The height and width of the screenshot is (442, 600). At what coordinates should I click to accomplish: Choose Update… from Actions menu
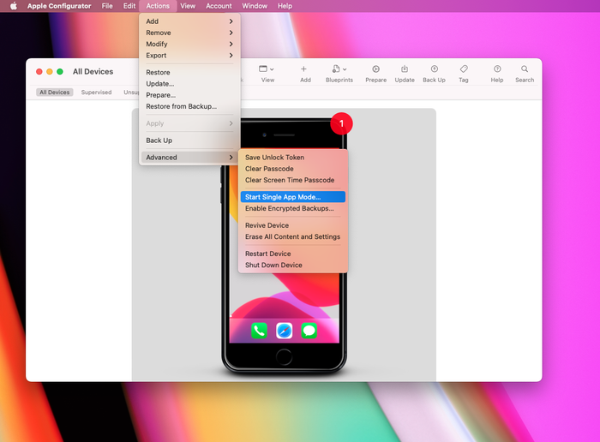[x=189, y=84]
